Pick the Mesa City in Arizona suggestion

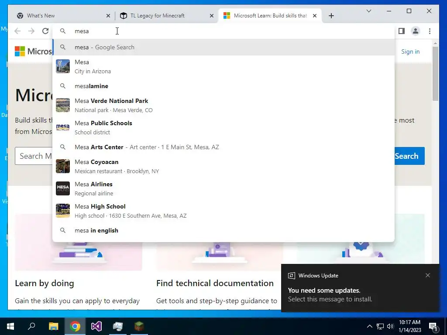pos(224,67)
